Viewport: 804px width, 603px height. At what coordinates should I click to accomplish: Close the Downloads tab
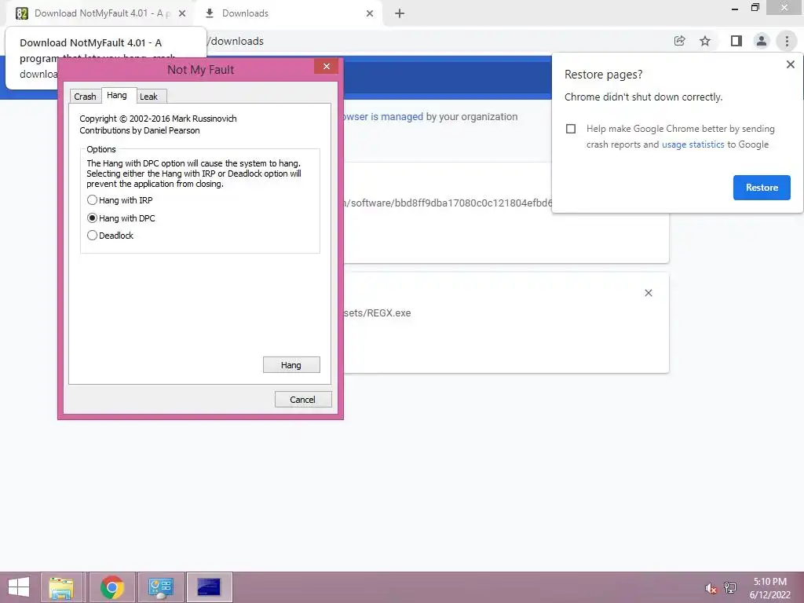[x=370, y=14]
